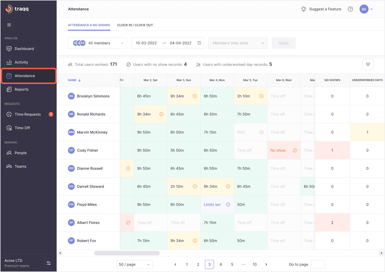The height and width of the screenshot is (272, 385).
Task: Open the 50 / page dropdown
Action: [135, 265]
